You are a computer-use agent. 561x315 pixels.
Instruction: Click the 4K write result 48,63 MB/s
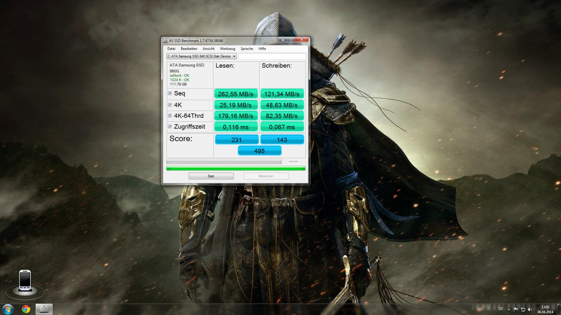282,105
